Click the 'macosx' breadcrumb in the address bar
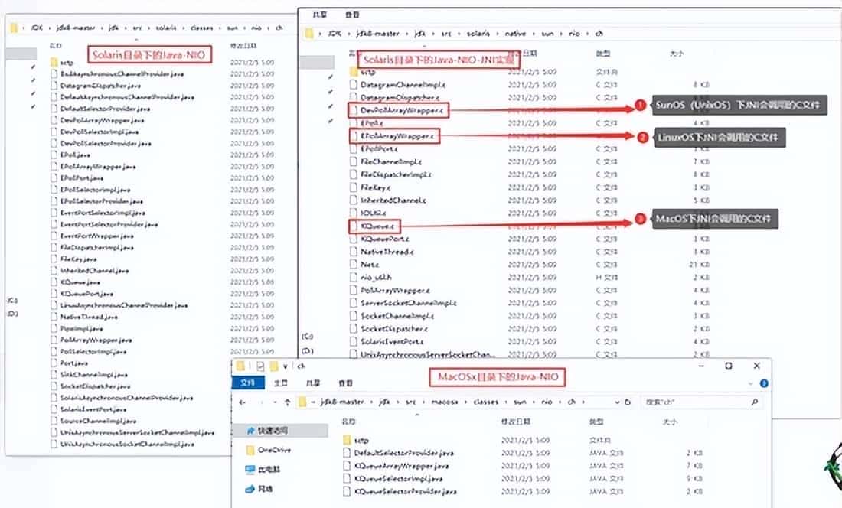Screen dimensions: 842x508 (445, 402)
